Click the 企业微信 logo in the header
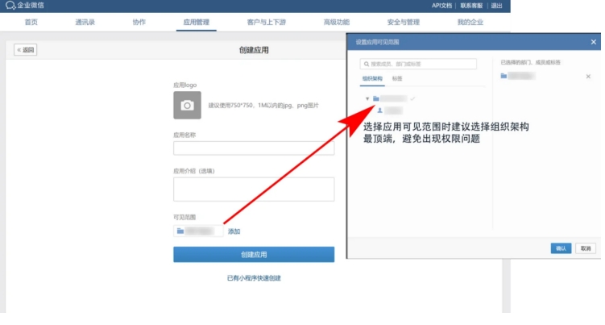This screenshot has height=325, width=605. [24, 6]
